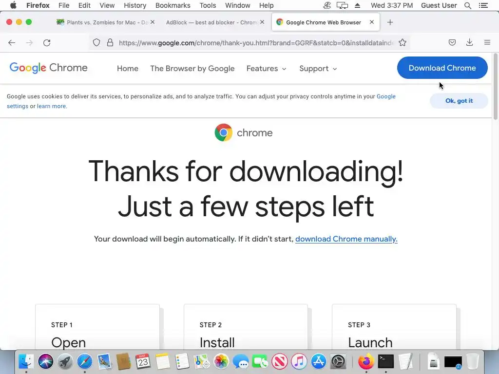Viewport: 499px width, 374px height.
Task: Open Trash in the Dock
Action: click(x=473, y=362)
